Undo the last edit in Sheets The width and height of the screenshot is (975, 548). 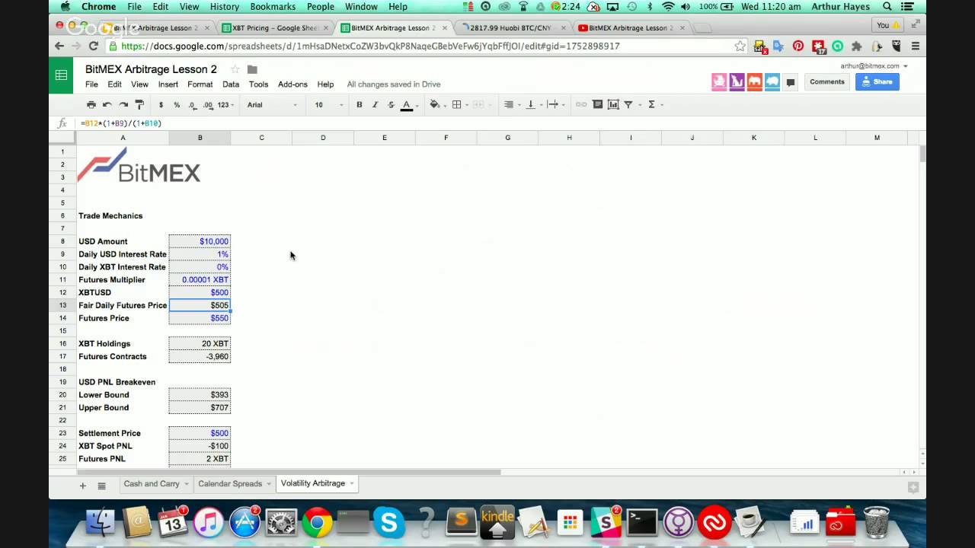click(x=107, y=104)
